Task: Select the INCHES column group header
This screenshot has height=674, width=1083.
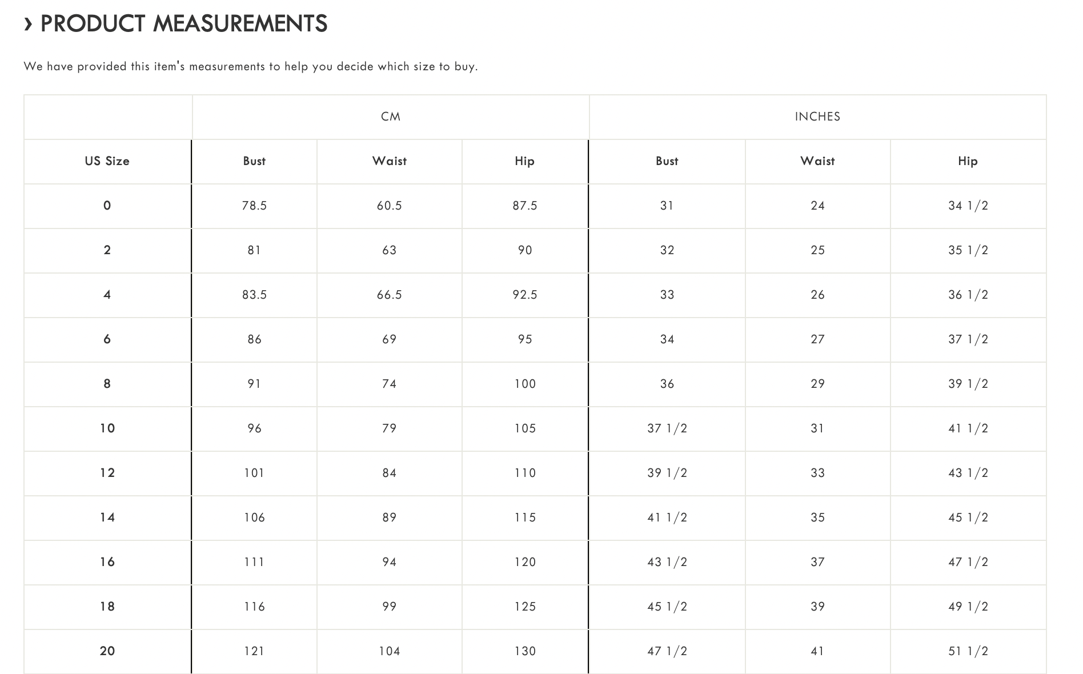Action: pos(817,117)
